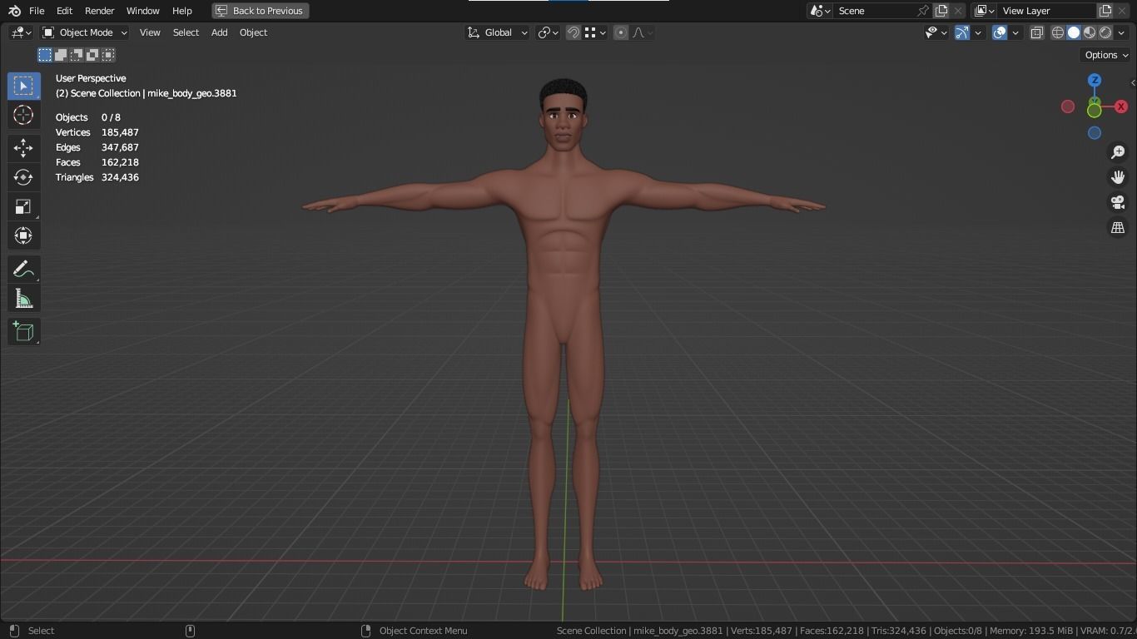1137x639 pixels.
Task: Click the Z axis gizmo circle
Action: coord(1095,80)
